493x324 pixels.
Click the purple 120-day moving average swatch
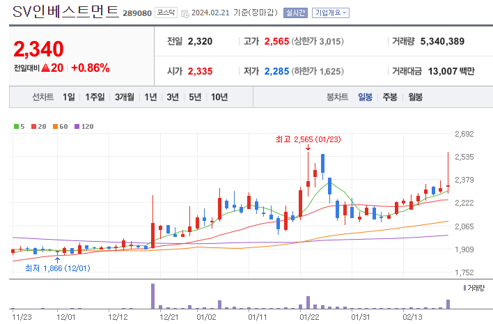[x=77, y=126]
